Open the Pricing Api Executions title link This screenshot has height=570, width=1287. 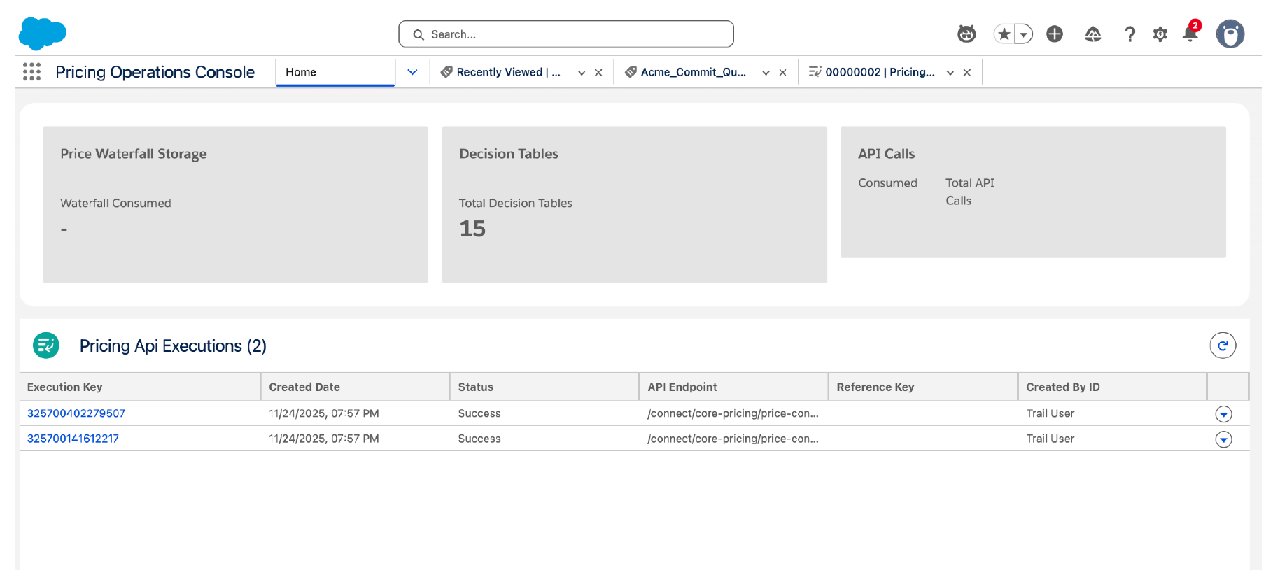[x=172, y=345]
